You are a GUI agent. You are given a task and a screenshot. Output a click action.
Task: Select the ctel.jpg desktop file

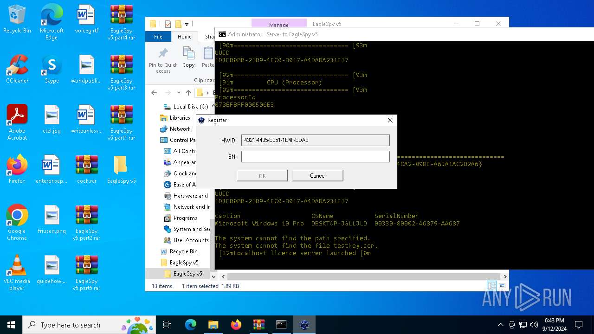tap(52, 119)
